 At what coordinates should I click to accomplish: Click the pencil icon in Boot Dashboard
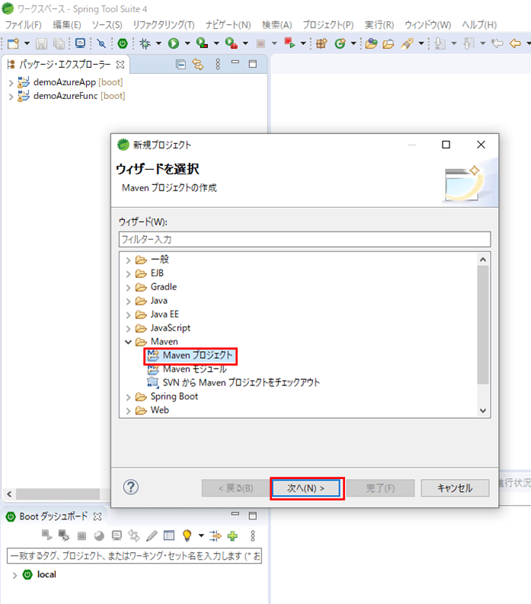click(152, 535)
